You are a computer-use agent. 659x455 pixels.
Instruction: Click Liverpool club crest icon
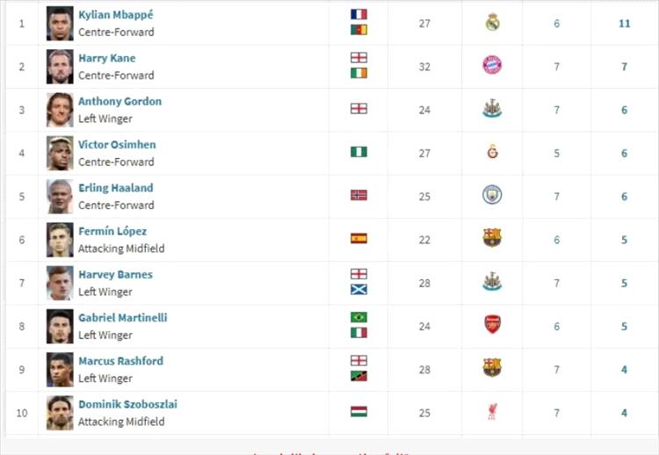492,411
